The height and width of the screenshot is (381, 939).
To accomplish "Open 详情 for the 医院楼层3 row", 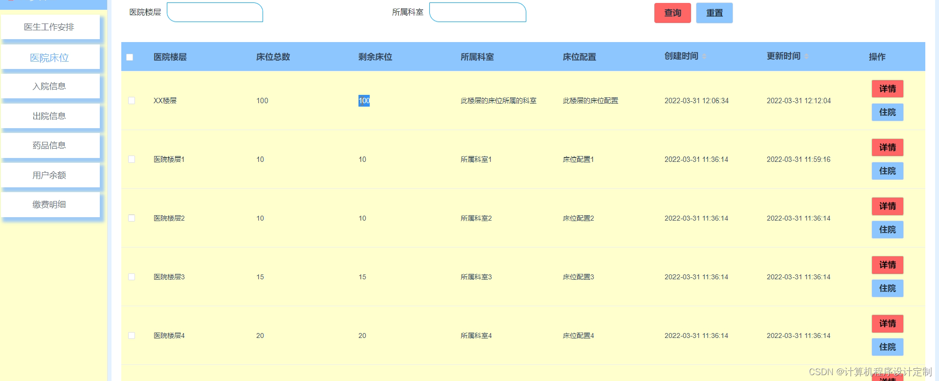I will [x=888, y=265].
